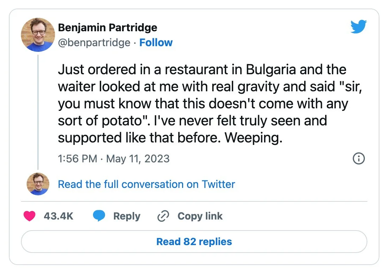
Task: Click the 43.4K likes count
Action: [59, 216]
